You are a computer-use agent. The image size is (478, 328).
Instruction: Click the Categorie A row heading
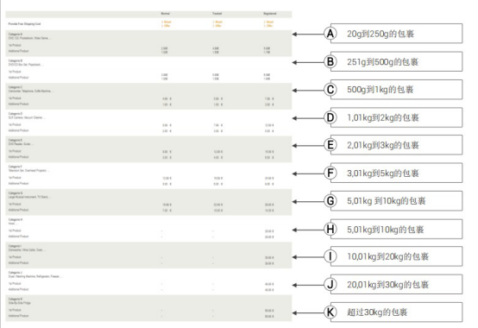(x=16, y=35)
